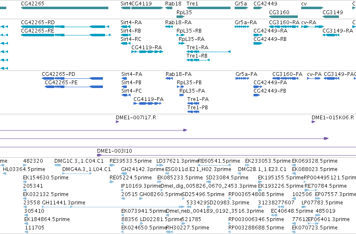Click the Gr5a-RA transcript
Image resolution: width=356 pixels, height=234 pixels.
[x=242, y=27]
